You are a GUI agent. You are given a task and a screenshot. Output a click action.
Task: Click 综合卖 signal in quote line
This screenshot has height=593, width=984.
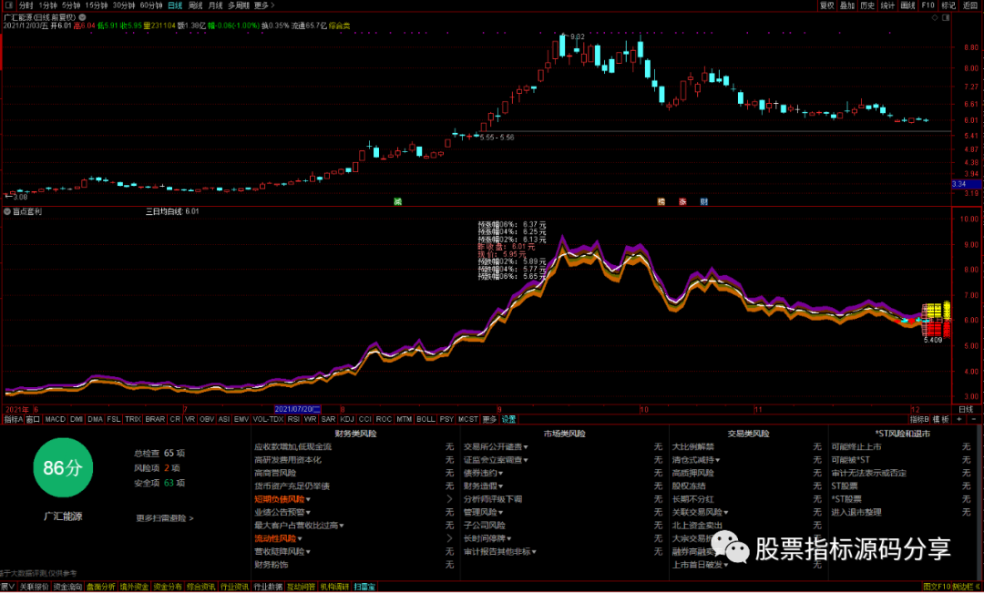pos(340,26)
